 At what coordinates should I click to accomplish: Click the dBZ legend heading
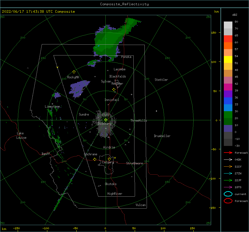click(x=235, y=15)
